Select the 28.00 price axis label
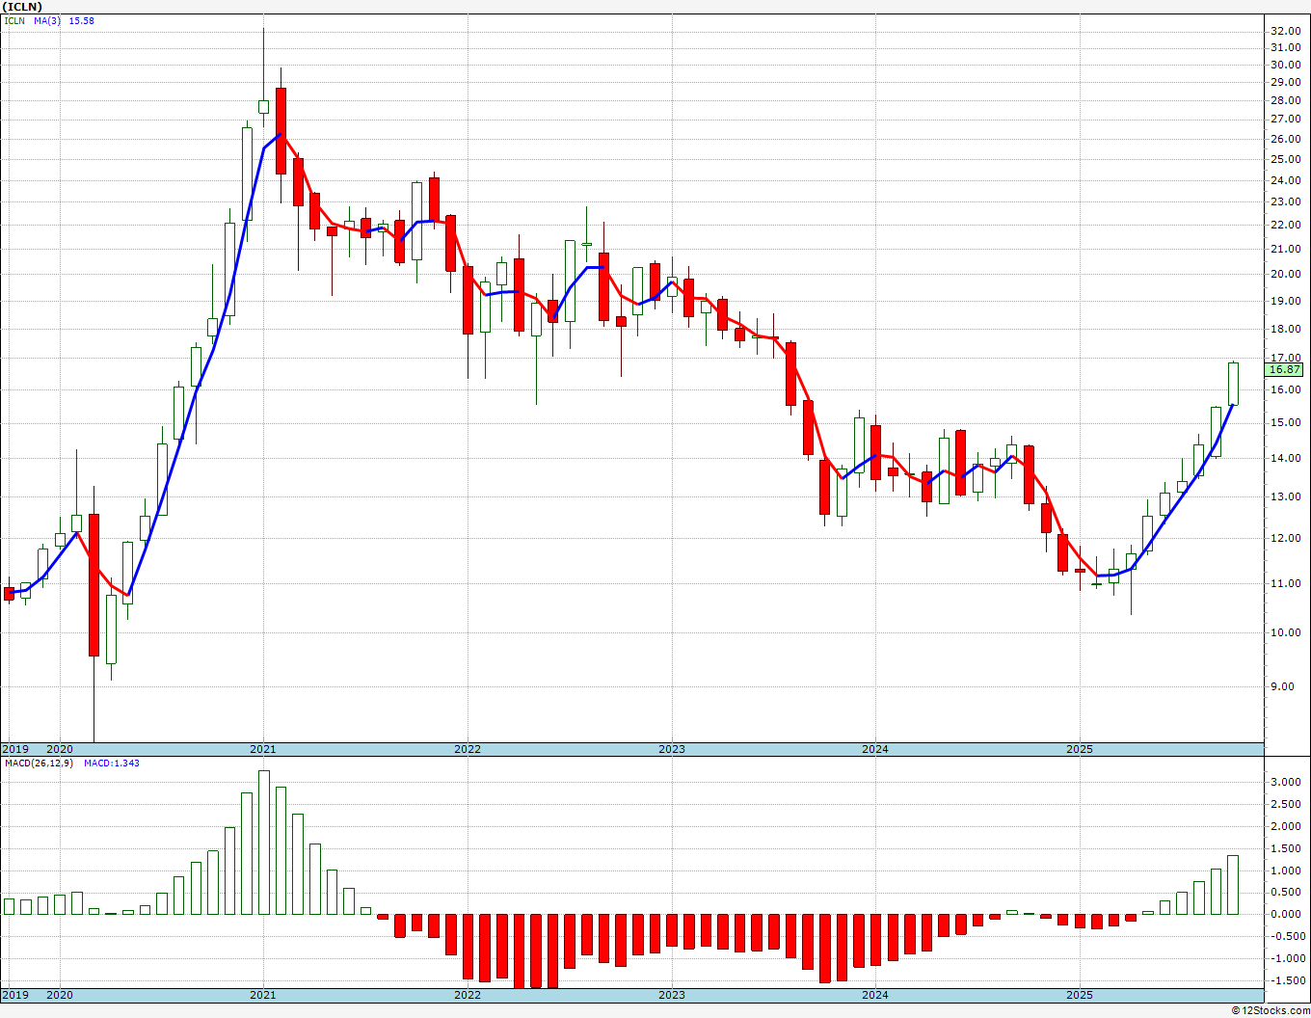Screen dimensions: 1311x1018 pos(1285,100)
